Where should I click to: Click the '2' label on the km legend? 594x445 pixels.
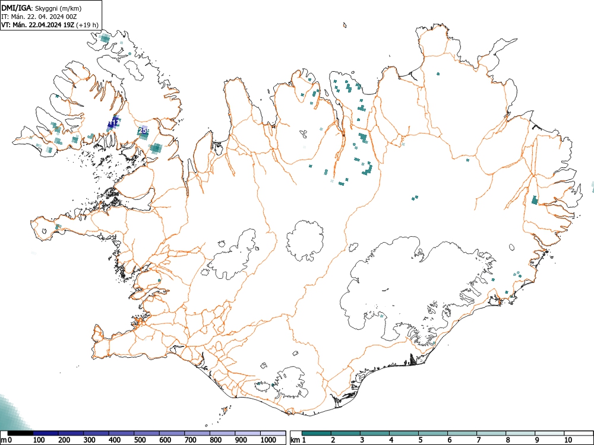(333, 440)
